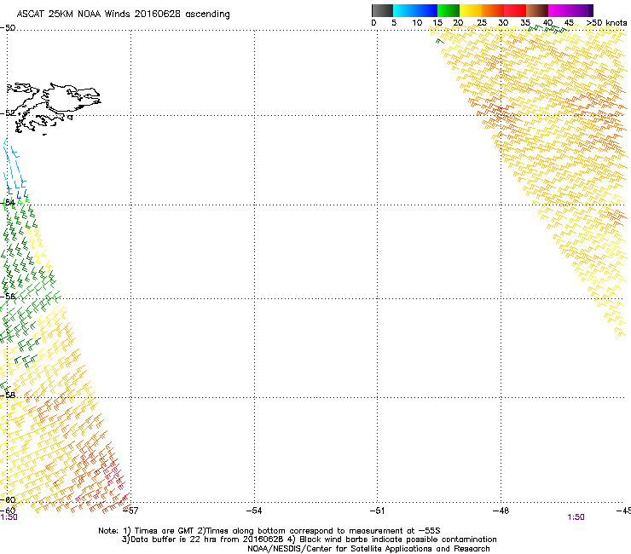Click the '-48' longitude axis label
The width and height of the screenshot is (631, 554).
[501, 511]
